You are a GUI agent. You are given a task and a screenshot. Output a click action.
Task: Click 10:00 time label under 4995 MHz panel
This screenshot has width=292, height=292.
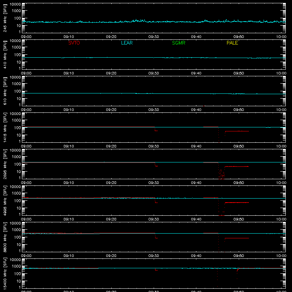click(281, 219)
